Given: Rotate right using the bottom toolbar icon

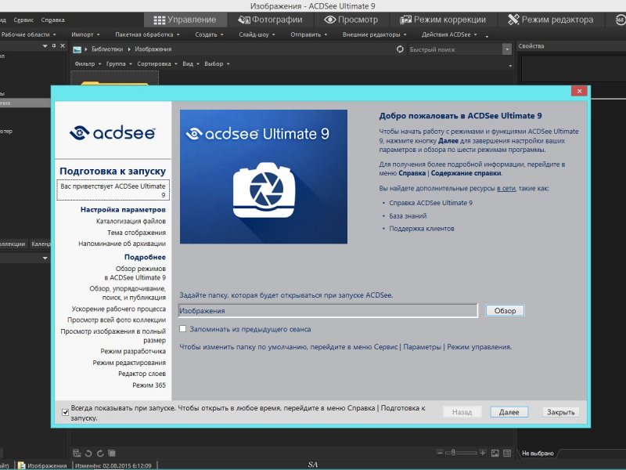Looking at the screenshot, I should tap(100, 453).
